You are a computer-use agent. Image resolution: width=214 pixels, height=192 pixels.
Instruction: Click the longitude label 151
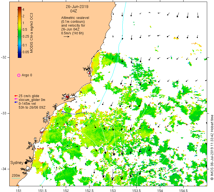point(19,191)
